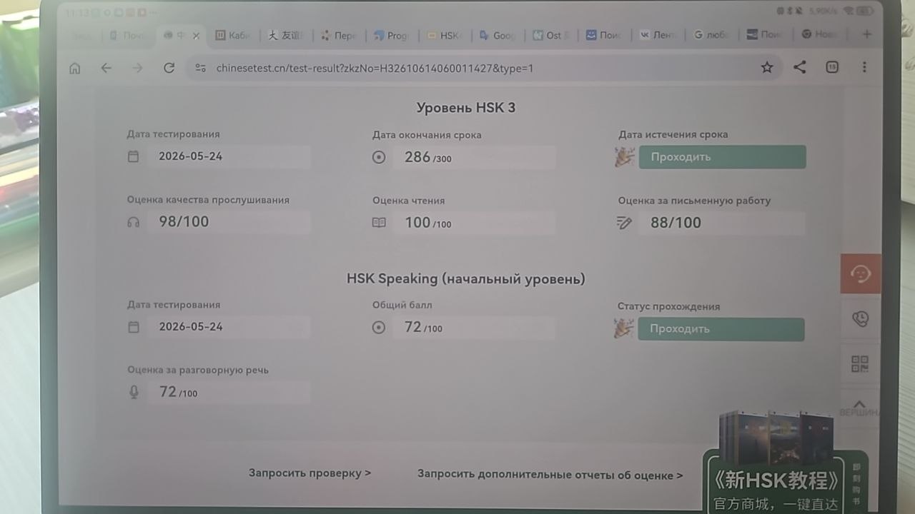Share the current page
The width and height of the screenshot is (915, 514).
point(800,67)
